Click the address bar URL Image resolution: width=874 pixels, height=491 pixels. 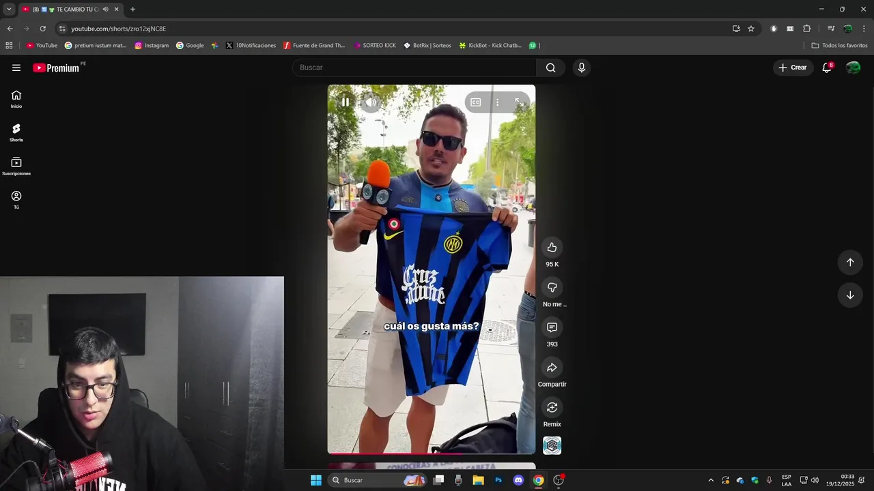(x=119, y=29)
